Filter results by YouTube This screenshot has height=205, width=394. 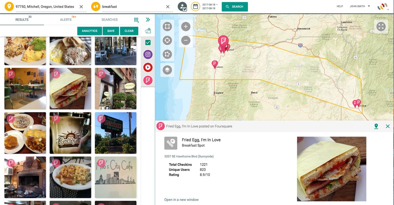coord(147,67)
